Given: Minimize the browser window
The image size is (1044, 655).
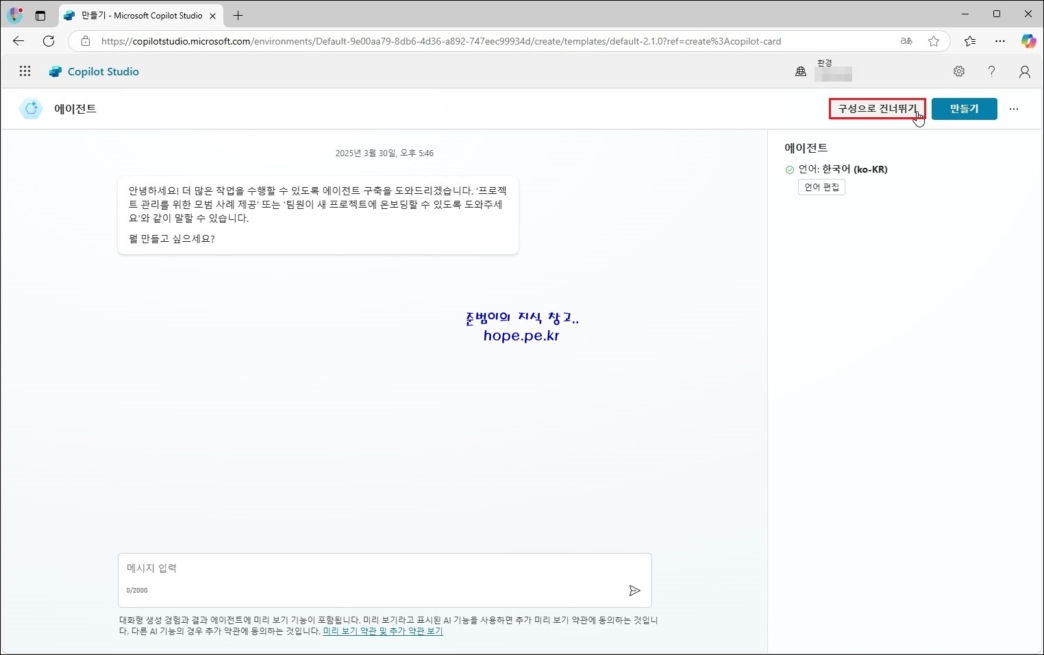Looking at the screenshot, I should pyautogui.click(x=965, y=14).
